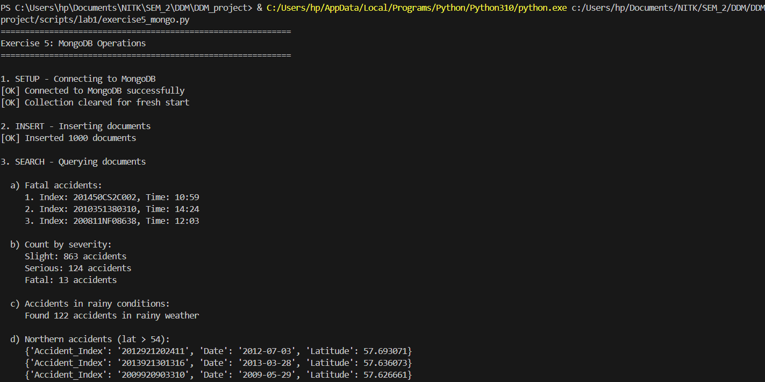This screenshot has width=765, height=382.
Task: Click the "Fatal: 13 accidents" count line
Action: coord(70,280)
